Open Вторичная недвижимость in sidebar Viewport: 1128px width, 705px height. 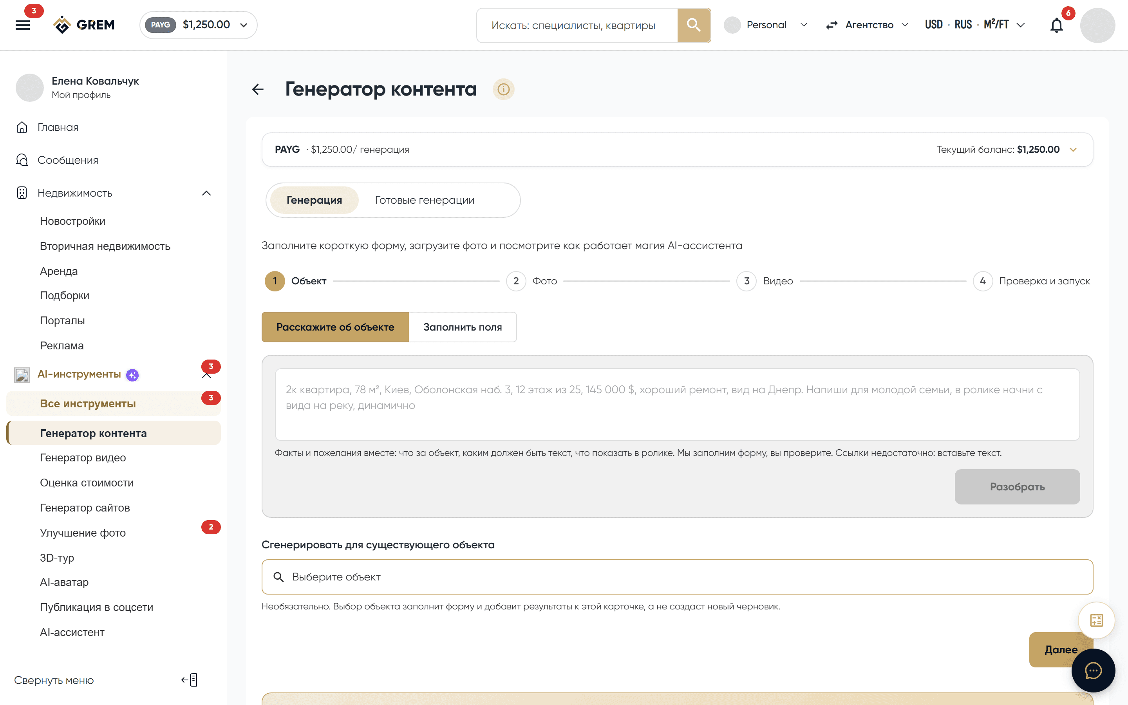(x=105, y=246)
